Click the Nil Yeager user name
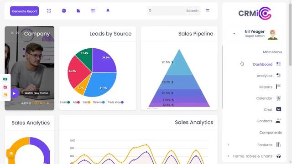Image resolution: width=292 pixels, height=164 pixels. pos(255,31)
